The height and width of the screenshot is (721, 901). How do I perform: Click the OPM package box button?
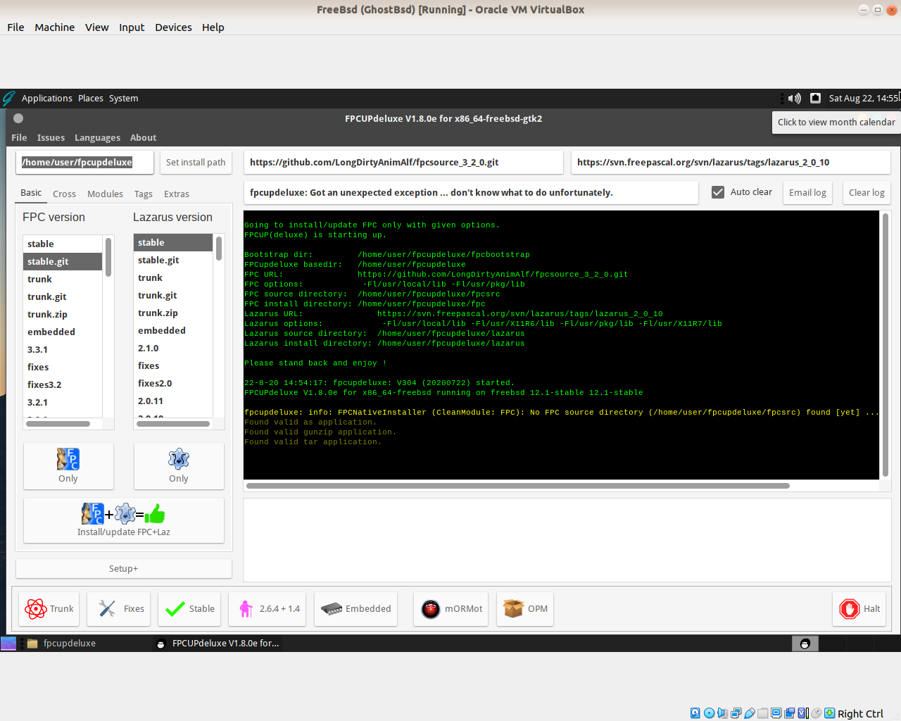525,609
